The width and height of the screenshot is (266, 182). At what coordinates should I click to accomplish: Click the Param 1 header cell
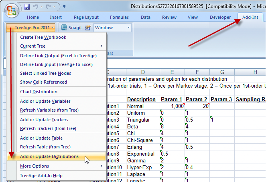click(x=171, y=100)
